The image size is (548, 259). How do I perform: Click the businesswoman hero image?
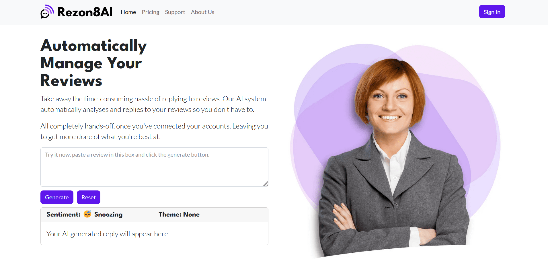click(395, 151)
